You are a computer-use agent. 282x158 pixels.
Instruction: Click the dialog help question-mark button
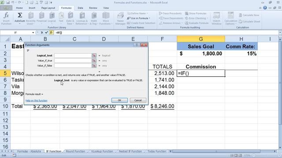(x=137, y=45)
